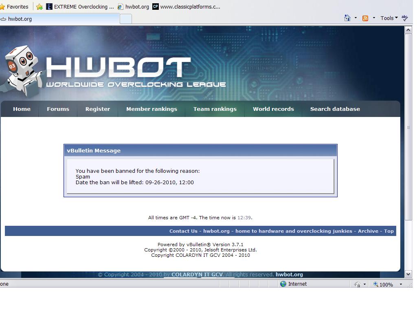
Task: Expand the Home button dropdown arrow
Action: 356,18
